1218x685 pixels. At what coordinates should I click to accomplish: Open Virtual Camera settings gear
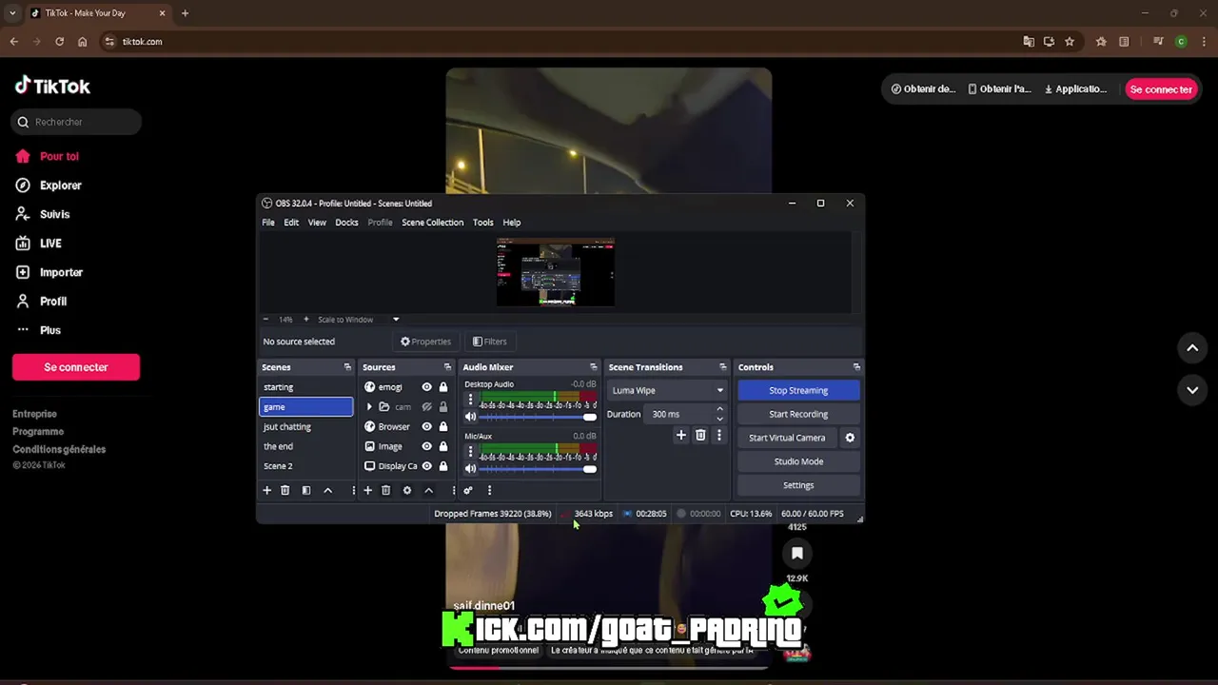pos(850,438)
